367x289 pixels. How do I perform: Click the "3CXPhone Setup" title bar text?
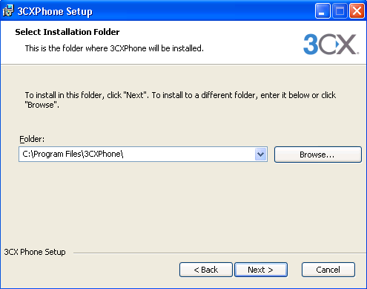55,11
